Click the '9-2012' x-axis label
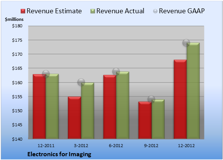Screen dimensions: 223x160 [x=151, y=146]
